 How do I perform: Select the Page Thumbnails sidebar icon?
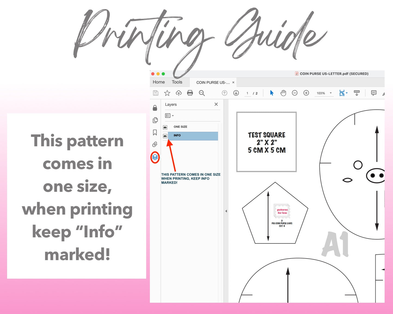[155, 120]
